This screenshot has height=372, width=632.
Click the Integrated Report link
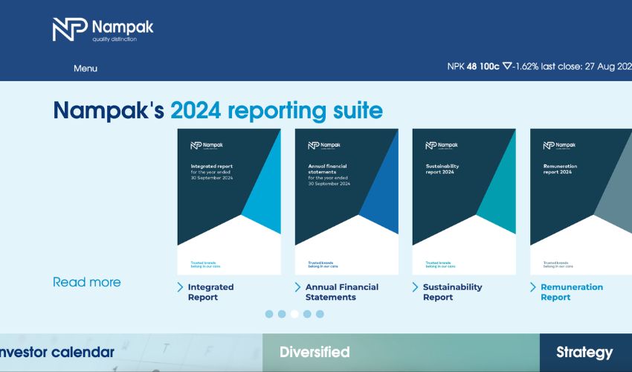(x=211, y=292)
